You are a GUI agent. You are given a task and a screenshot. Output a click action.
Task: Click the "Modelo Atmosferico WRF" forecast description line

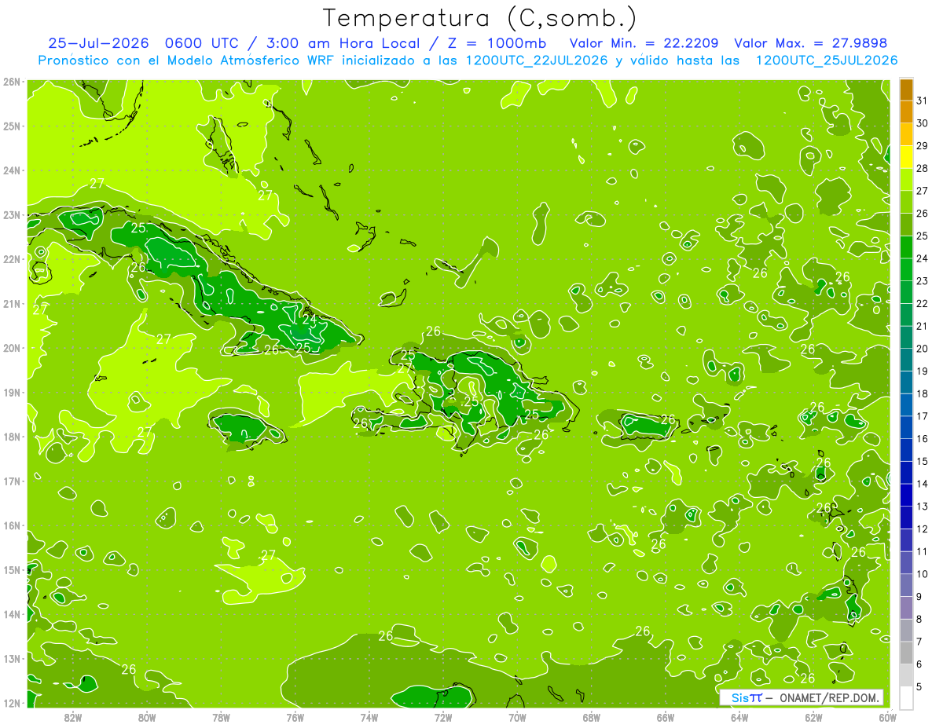[x=468, y=60]
